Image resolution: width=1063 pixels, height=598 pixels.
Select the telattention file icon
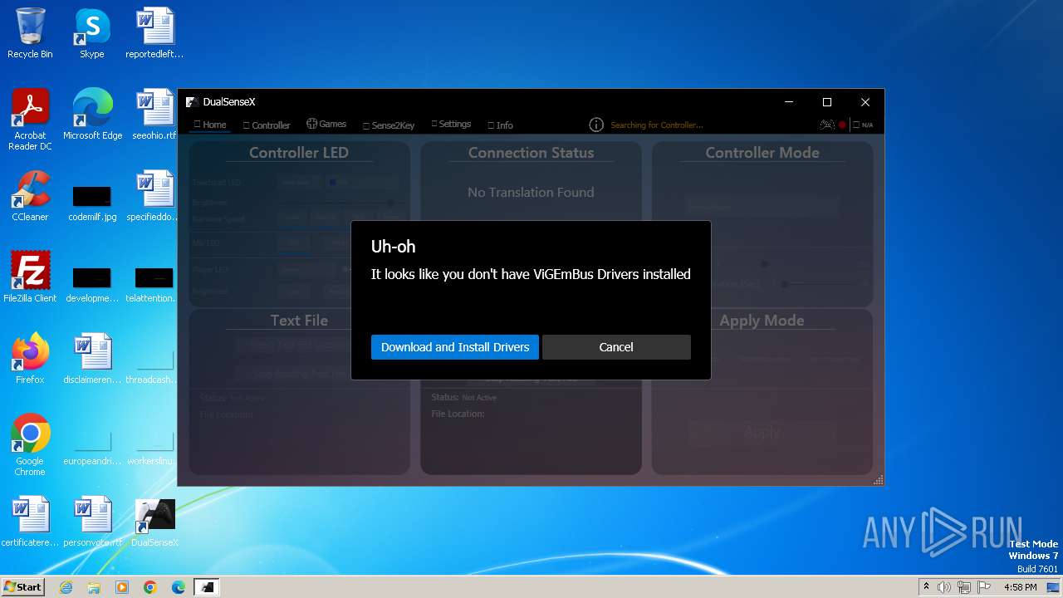pos(154,283)
